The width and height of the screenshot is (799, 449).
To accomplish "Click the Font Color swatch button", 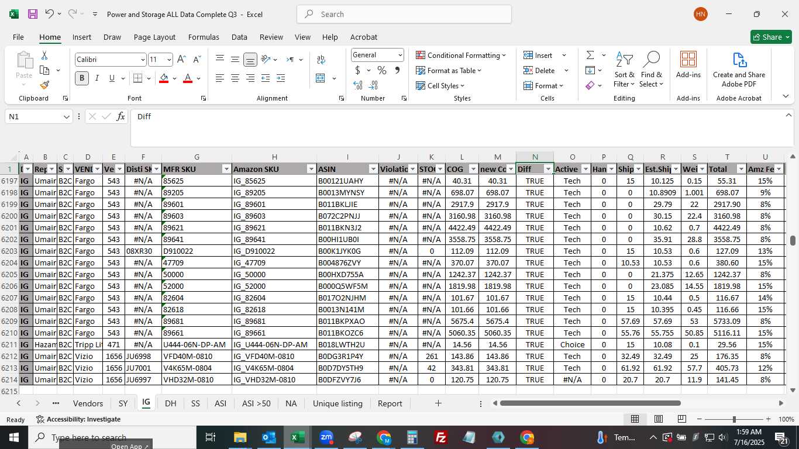I will (188, 78).
